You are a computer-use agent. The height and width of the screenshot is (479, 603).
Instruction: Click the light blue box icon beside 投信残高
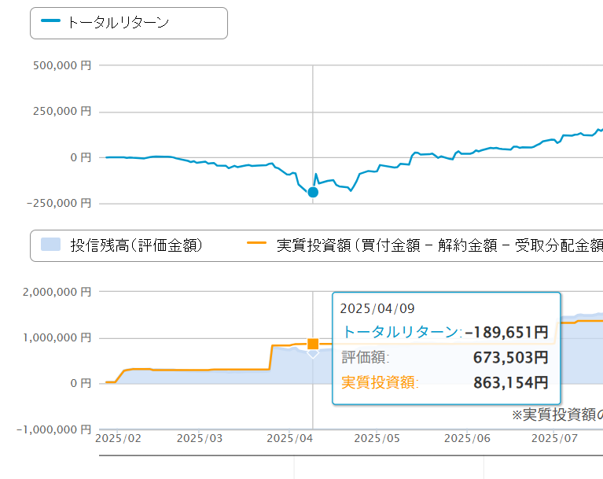tap(51, 245)
